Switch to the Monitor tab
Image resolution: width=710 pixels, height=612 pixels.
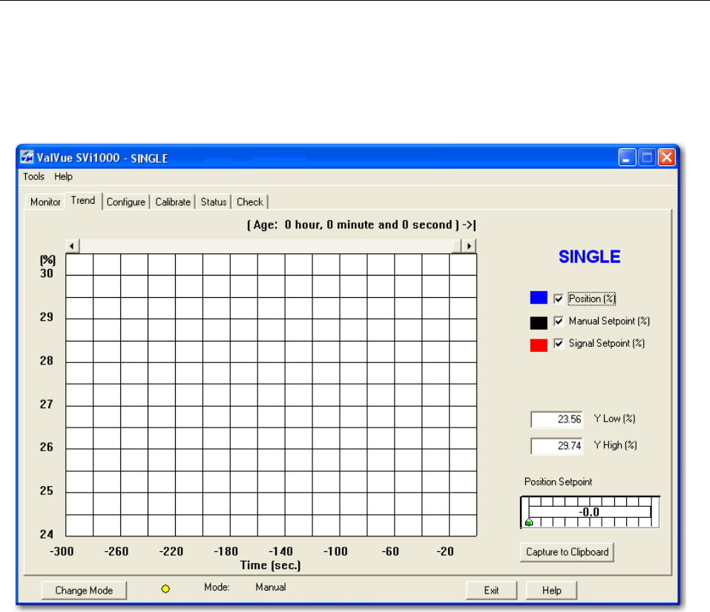pos(45,202)
